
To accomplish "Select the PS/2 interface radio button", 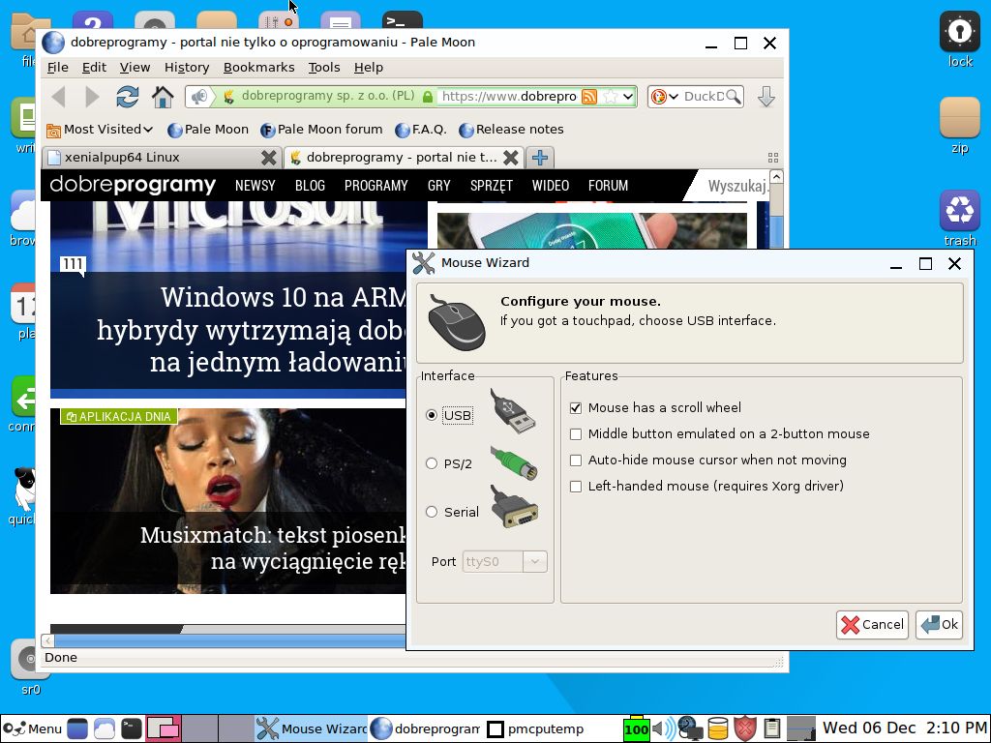I will pos(432,463).
